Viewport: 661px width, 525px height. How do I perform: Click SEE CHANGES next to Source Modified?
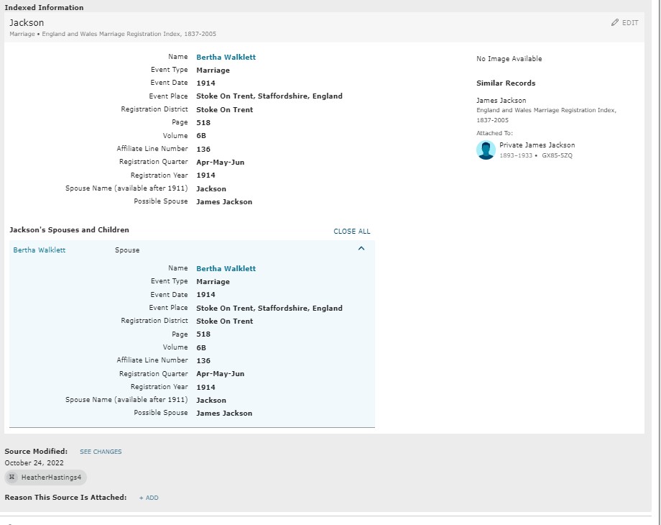[101, 452]
